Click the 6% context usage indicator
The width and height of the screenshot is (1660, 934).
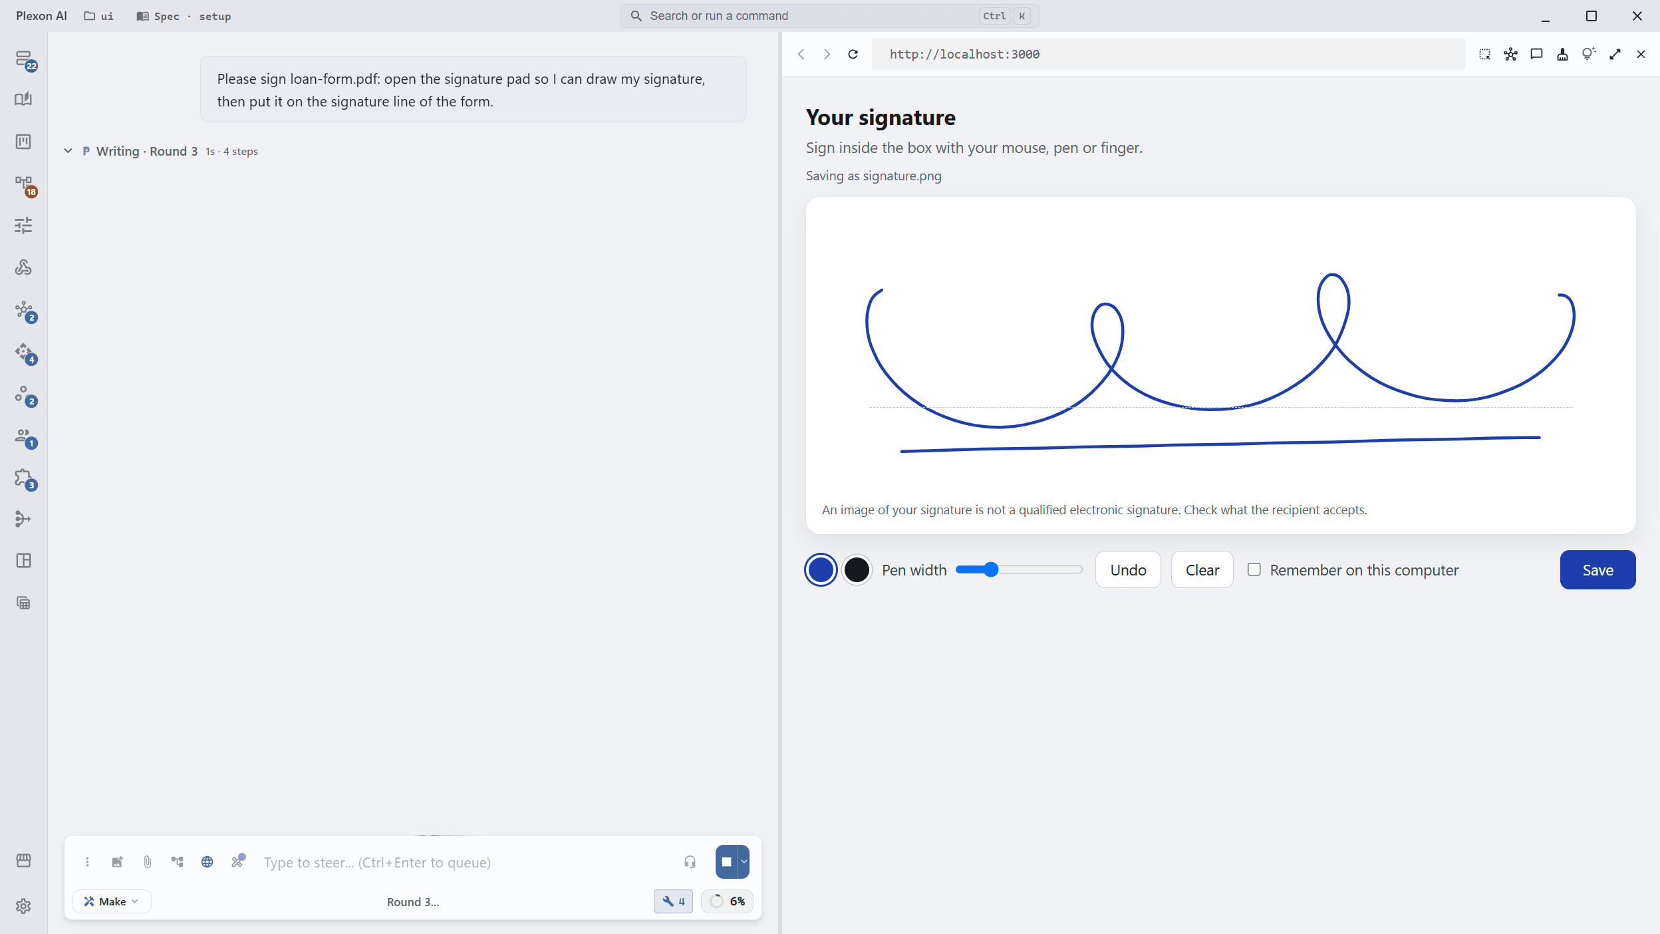pyautogui.click(x=727, y=901)
